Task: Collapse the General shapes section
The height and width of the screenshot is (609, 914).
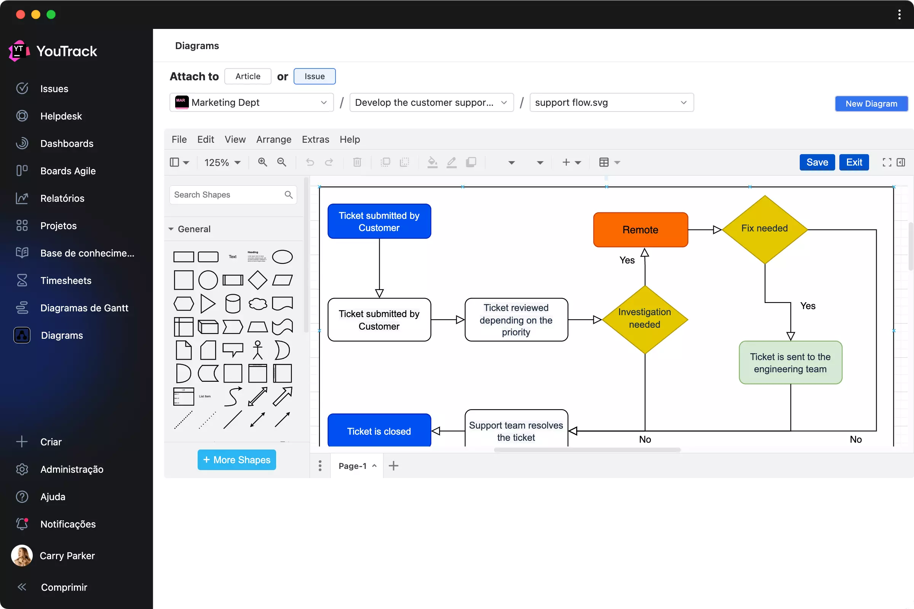Action: [171, 229]
